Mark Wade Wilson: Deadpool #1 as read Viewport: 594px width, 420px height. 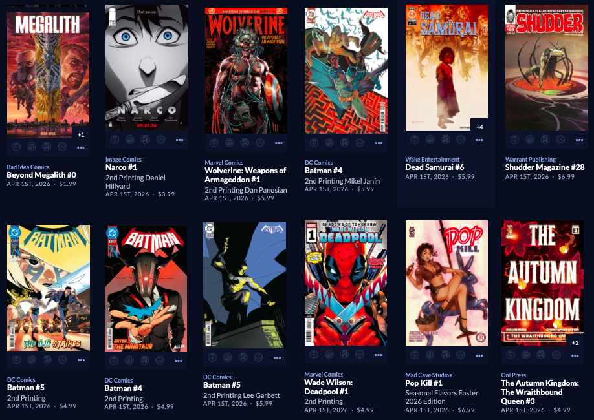point(344,355)
